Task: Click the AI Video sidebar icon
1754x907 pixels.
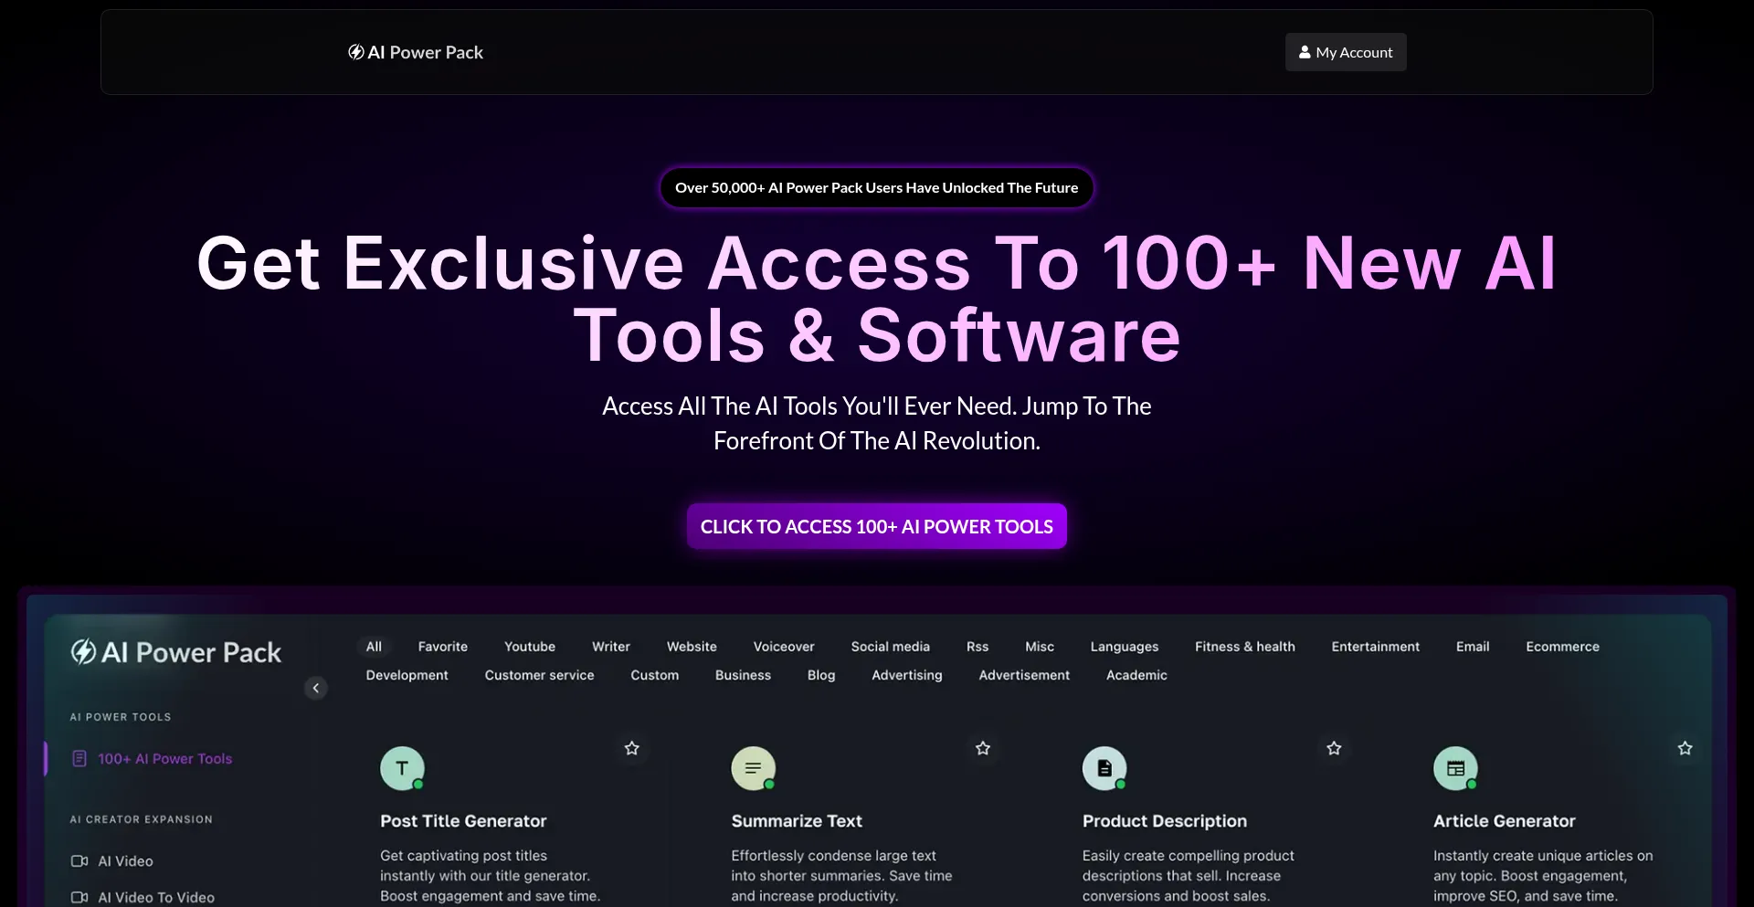Action: click(79, 860)
